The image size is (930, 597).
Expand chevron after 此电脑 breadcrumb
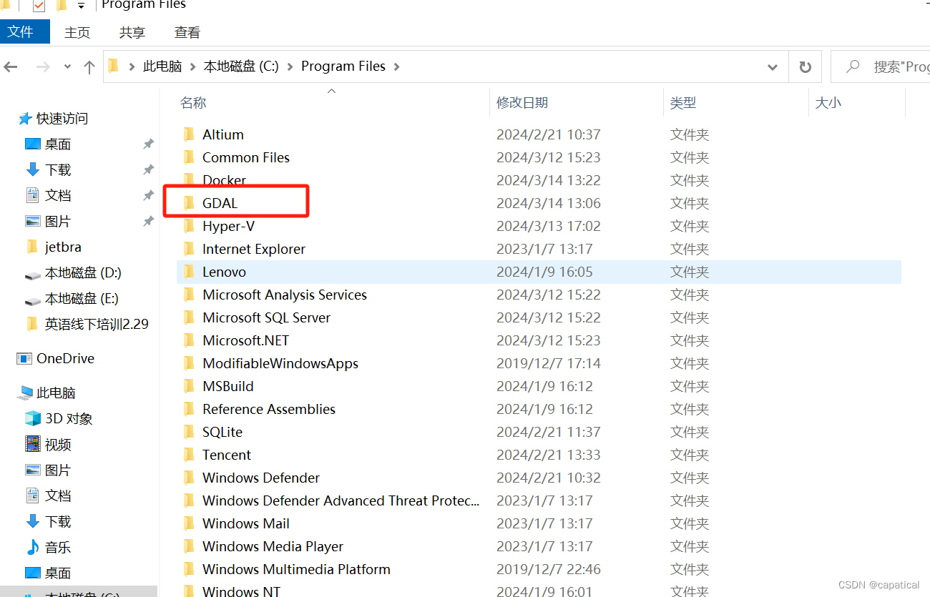192,66
